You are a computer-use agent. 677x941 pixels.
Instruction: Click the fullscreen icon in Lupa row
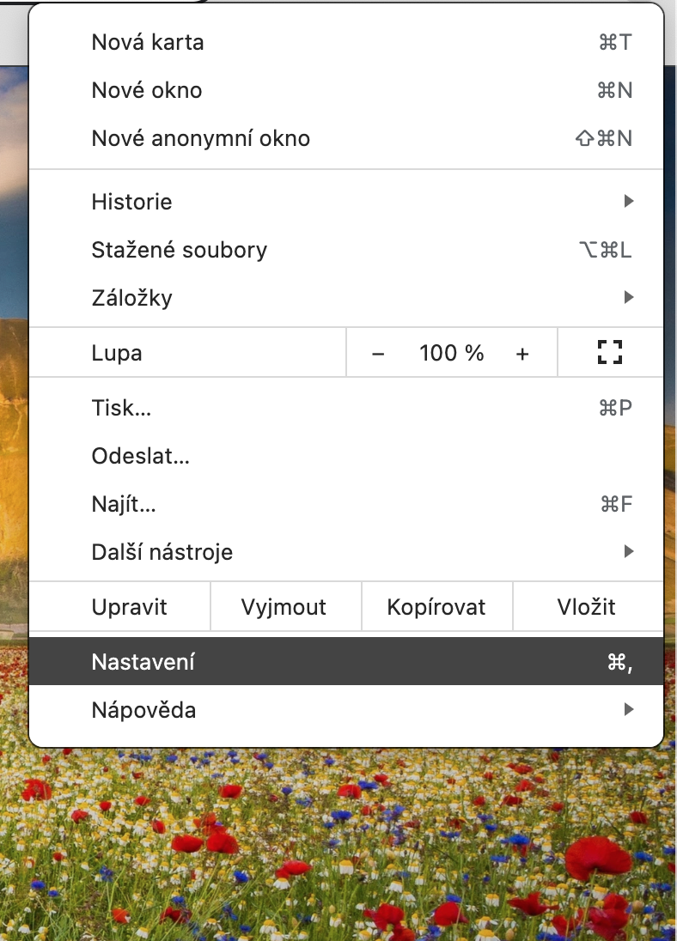(609, 352)
